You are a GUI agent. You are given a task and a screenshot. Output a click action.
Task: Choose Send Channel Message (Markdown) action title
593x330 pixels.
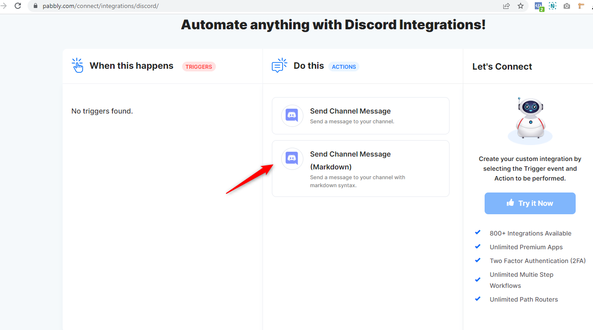[x=350, y=161]
